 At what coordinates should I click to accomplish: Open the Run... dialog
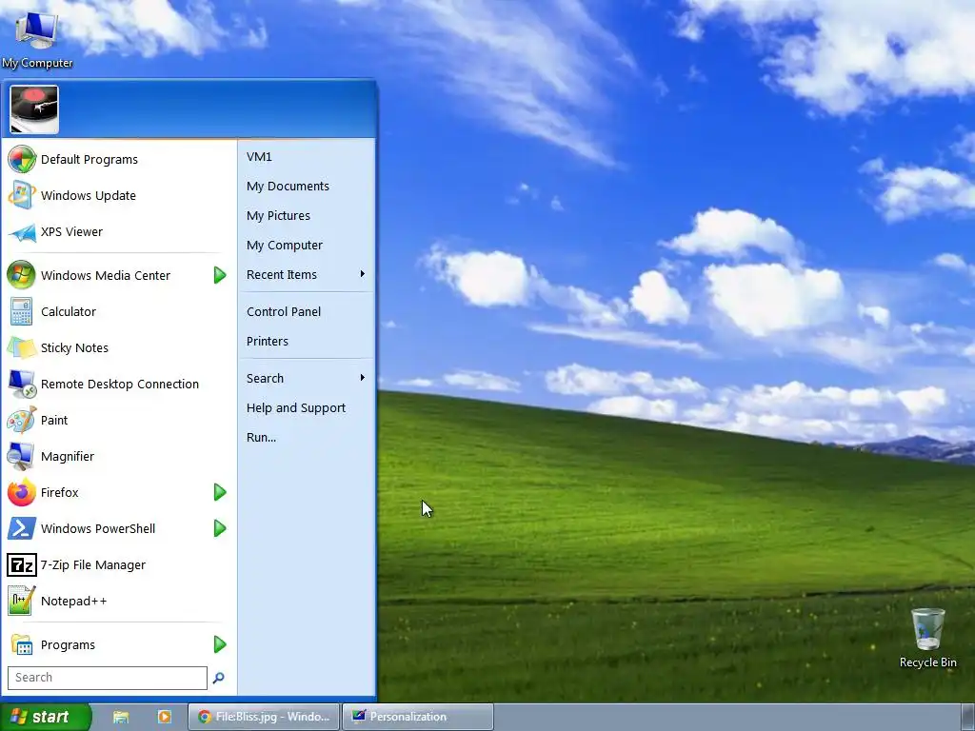(x=306, y=437)
